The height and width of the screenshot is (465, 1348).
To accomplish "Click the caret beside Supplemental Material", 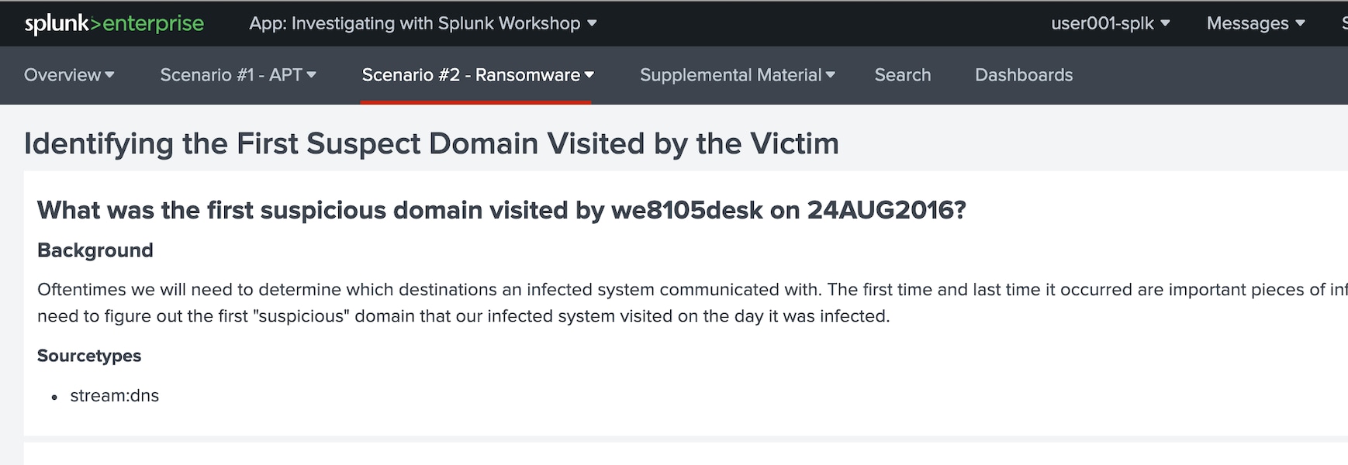I will [831, 75].
